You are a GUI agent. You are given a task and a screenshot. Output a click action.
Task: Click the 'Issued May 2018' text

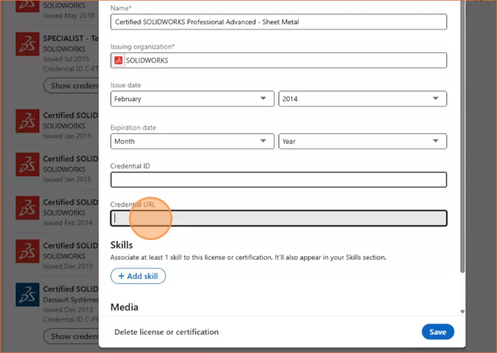(x=69, y=16)
